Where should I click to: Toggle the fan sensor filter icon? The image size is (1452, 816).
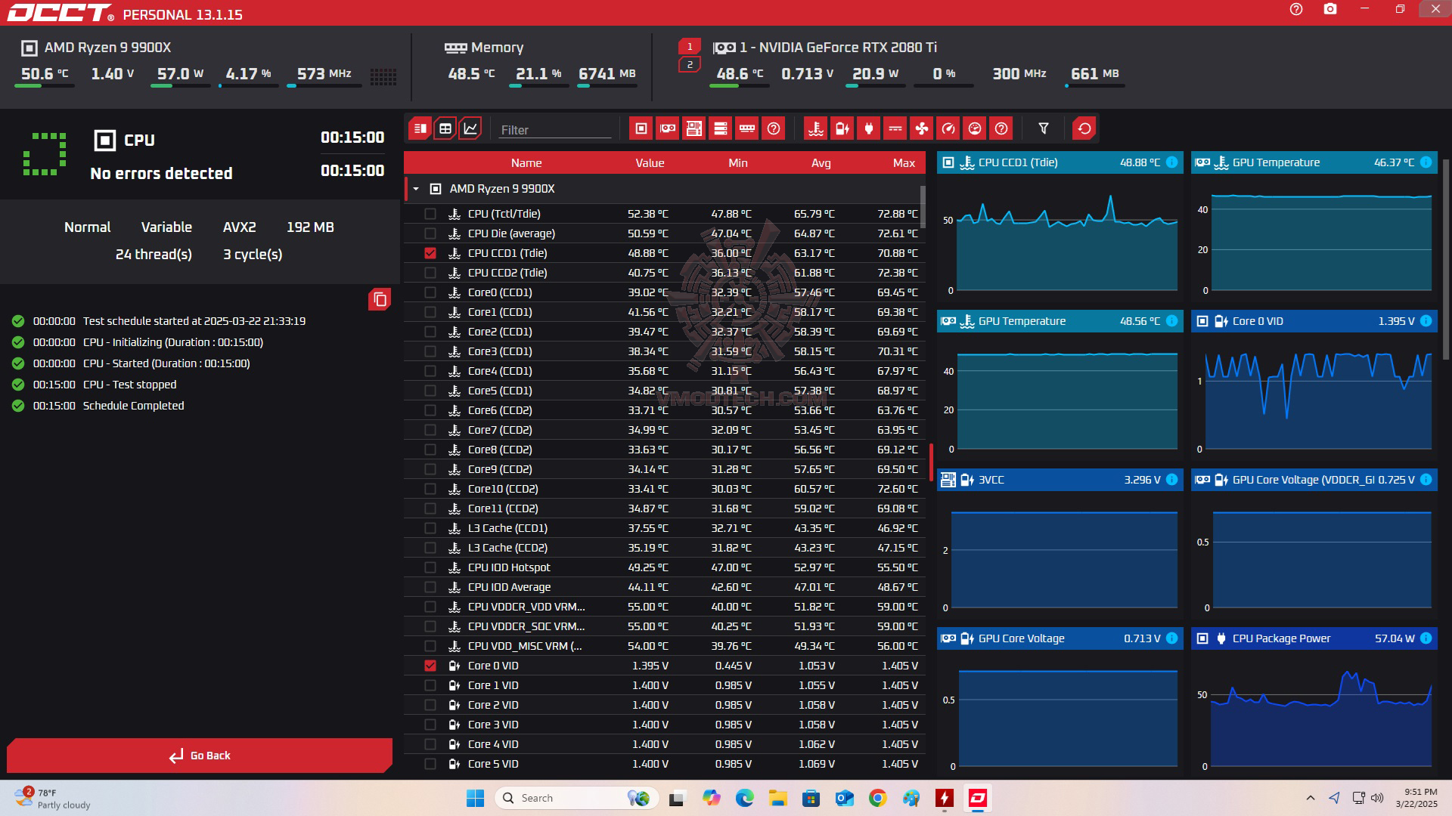click(x=921, y=128)
